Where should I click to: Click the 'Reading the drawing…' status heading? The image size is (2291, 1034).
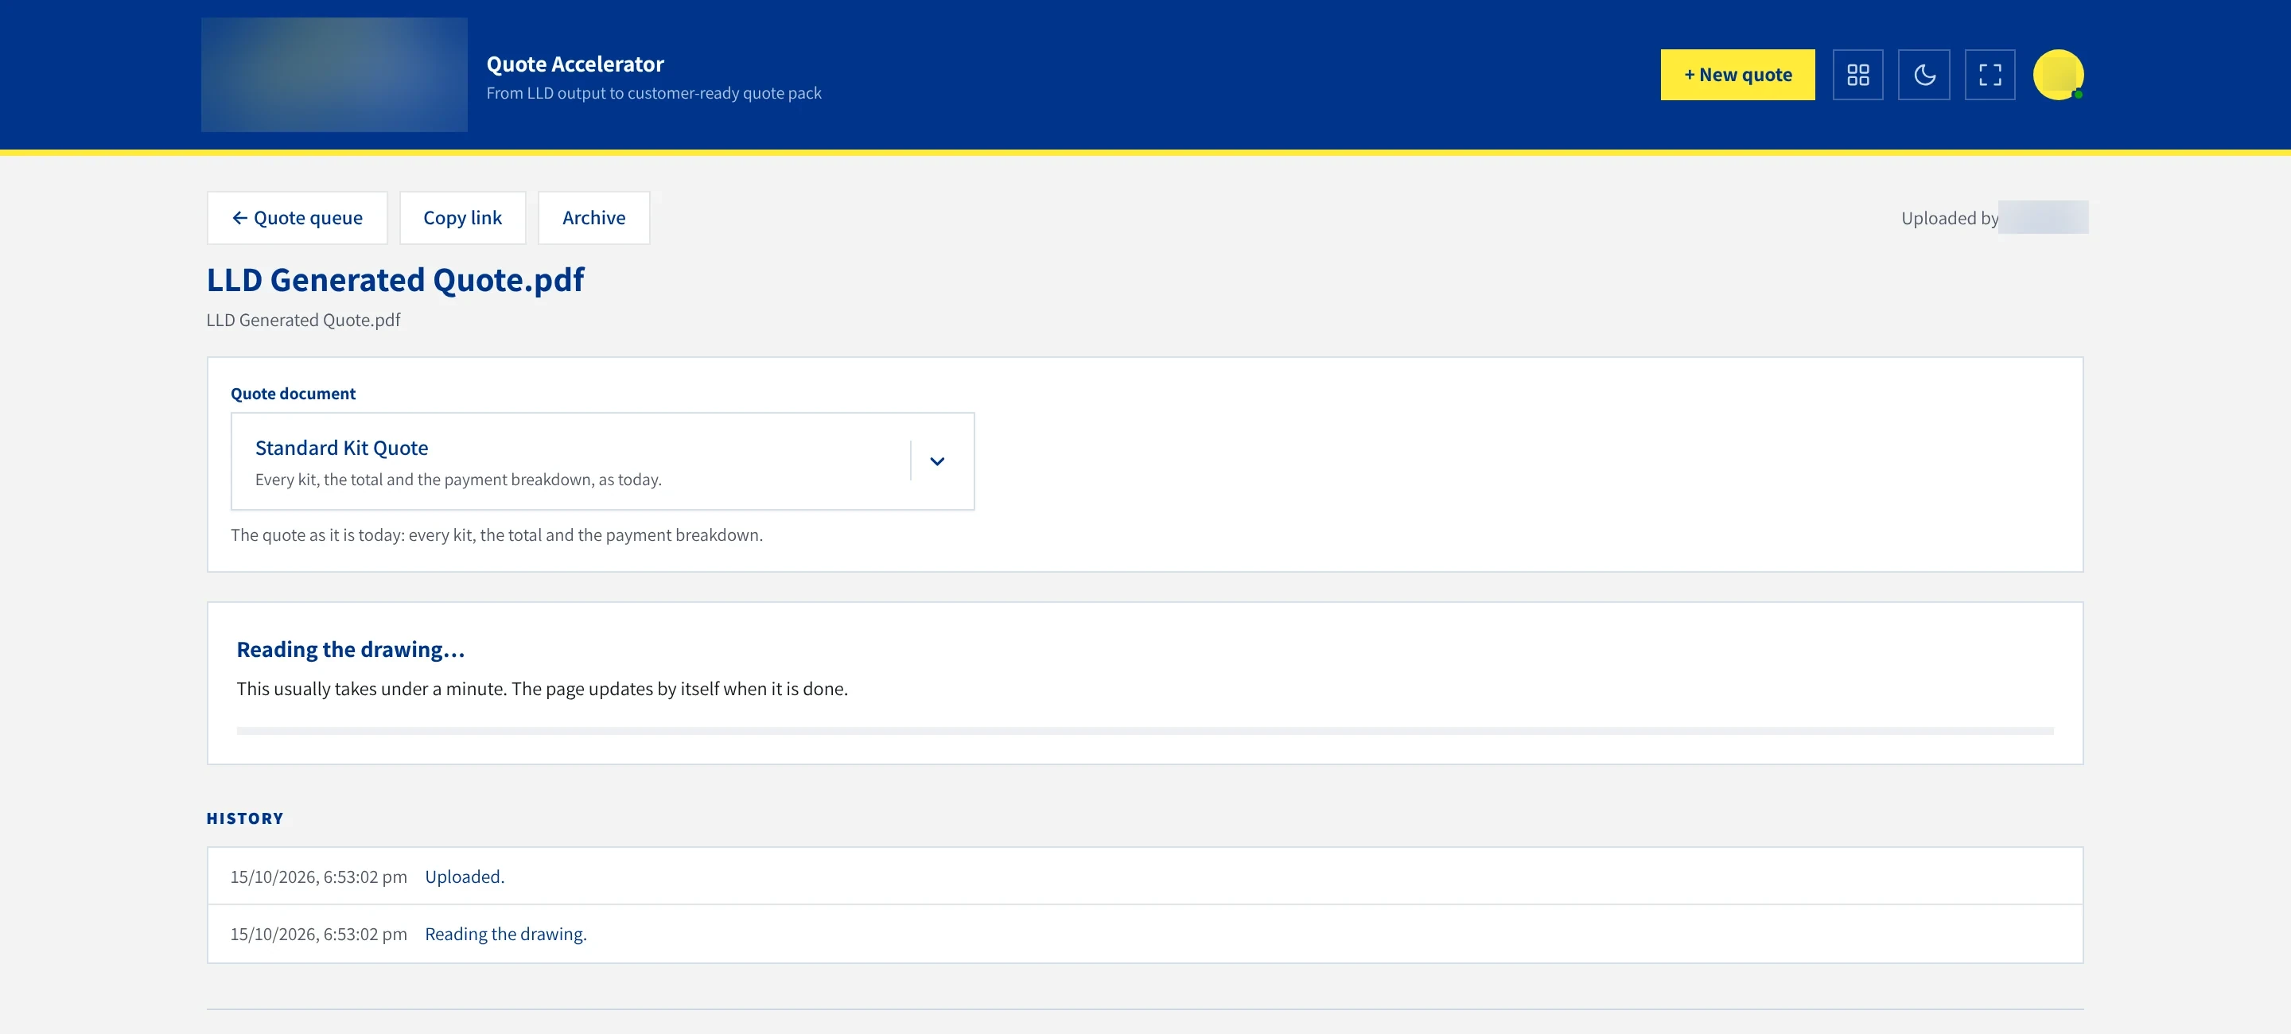[x=350, y=650]
